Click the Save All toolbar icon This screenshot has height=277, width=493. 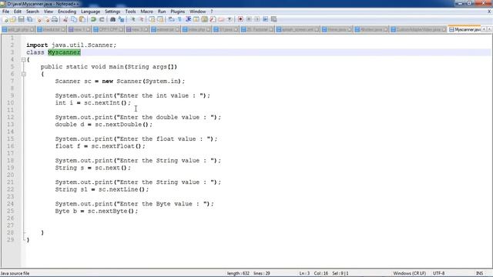click(29, 19)
